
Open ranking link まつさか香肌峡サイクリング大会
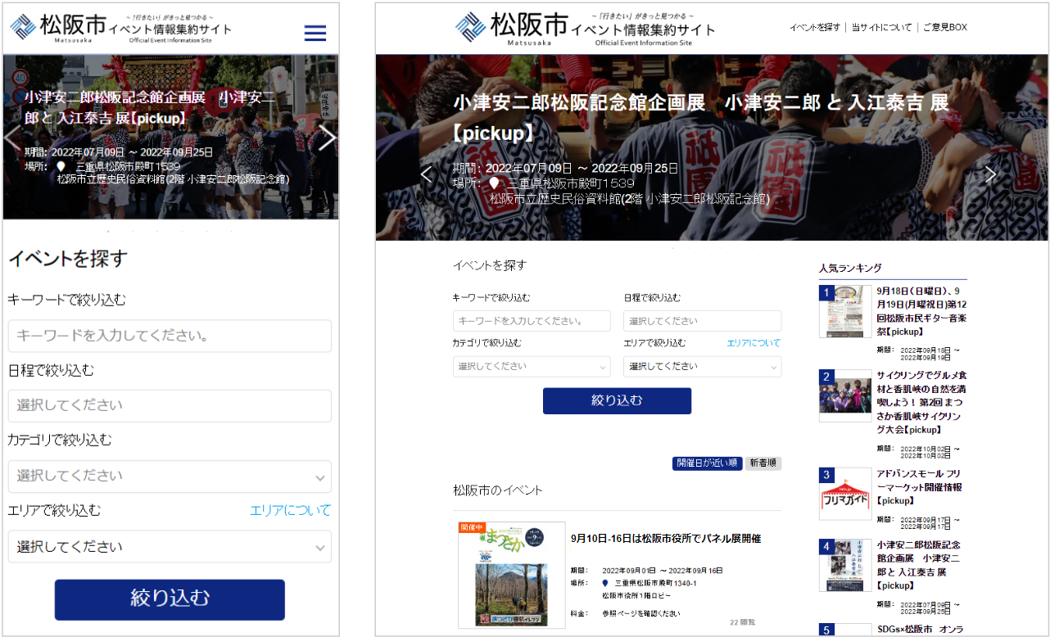tap(921, 402)
